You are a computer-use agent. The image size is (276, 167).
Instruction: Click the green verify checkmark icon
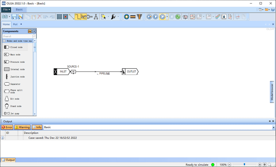(178, 17)
